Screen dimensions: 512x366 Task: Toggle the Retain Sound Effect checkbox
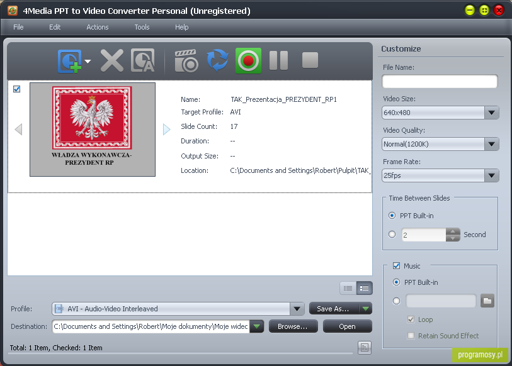click(411, 336)
